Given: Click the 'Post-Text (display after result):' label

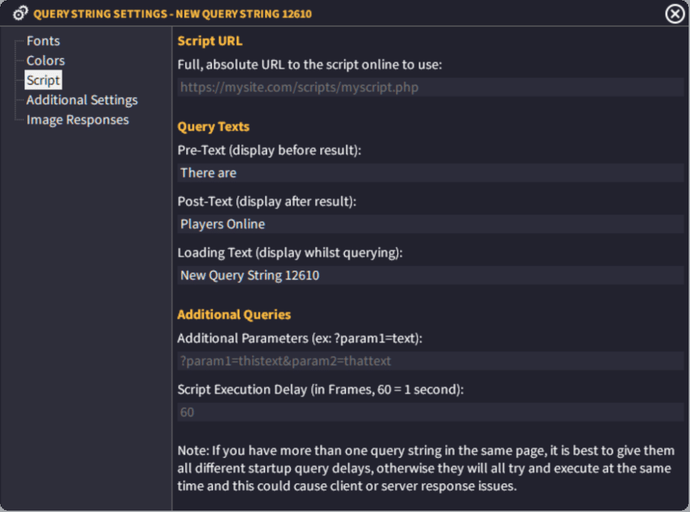Looking at the screenshot, I should [x=267, y=202].
